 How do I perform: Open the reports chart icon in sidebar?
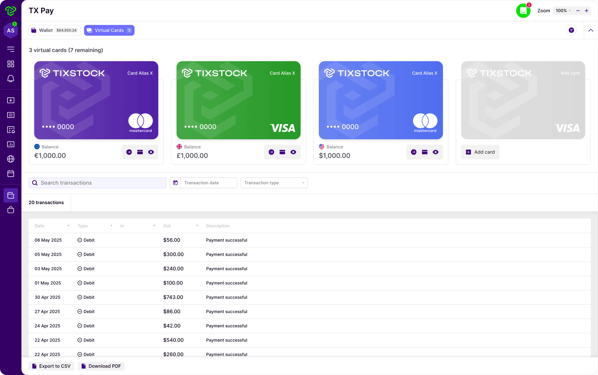tap(11, 144)
